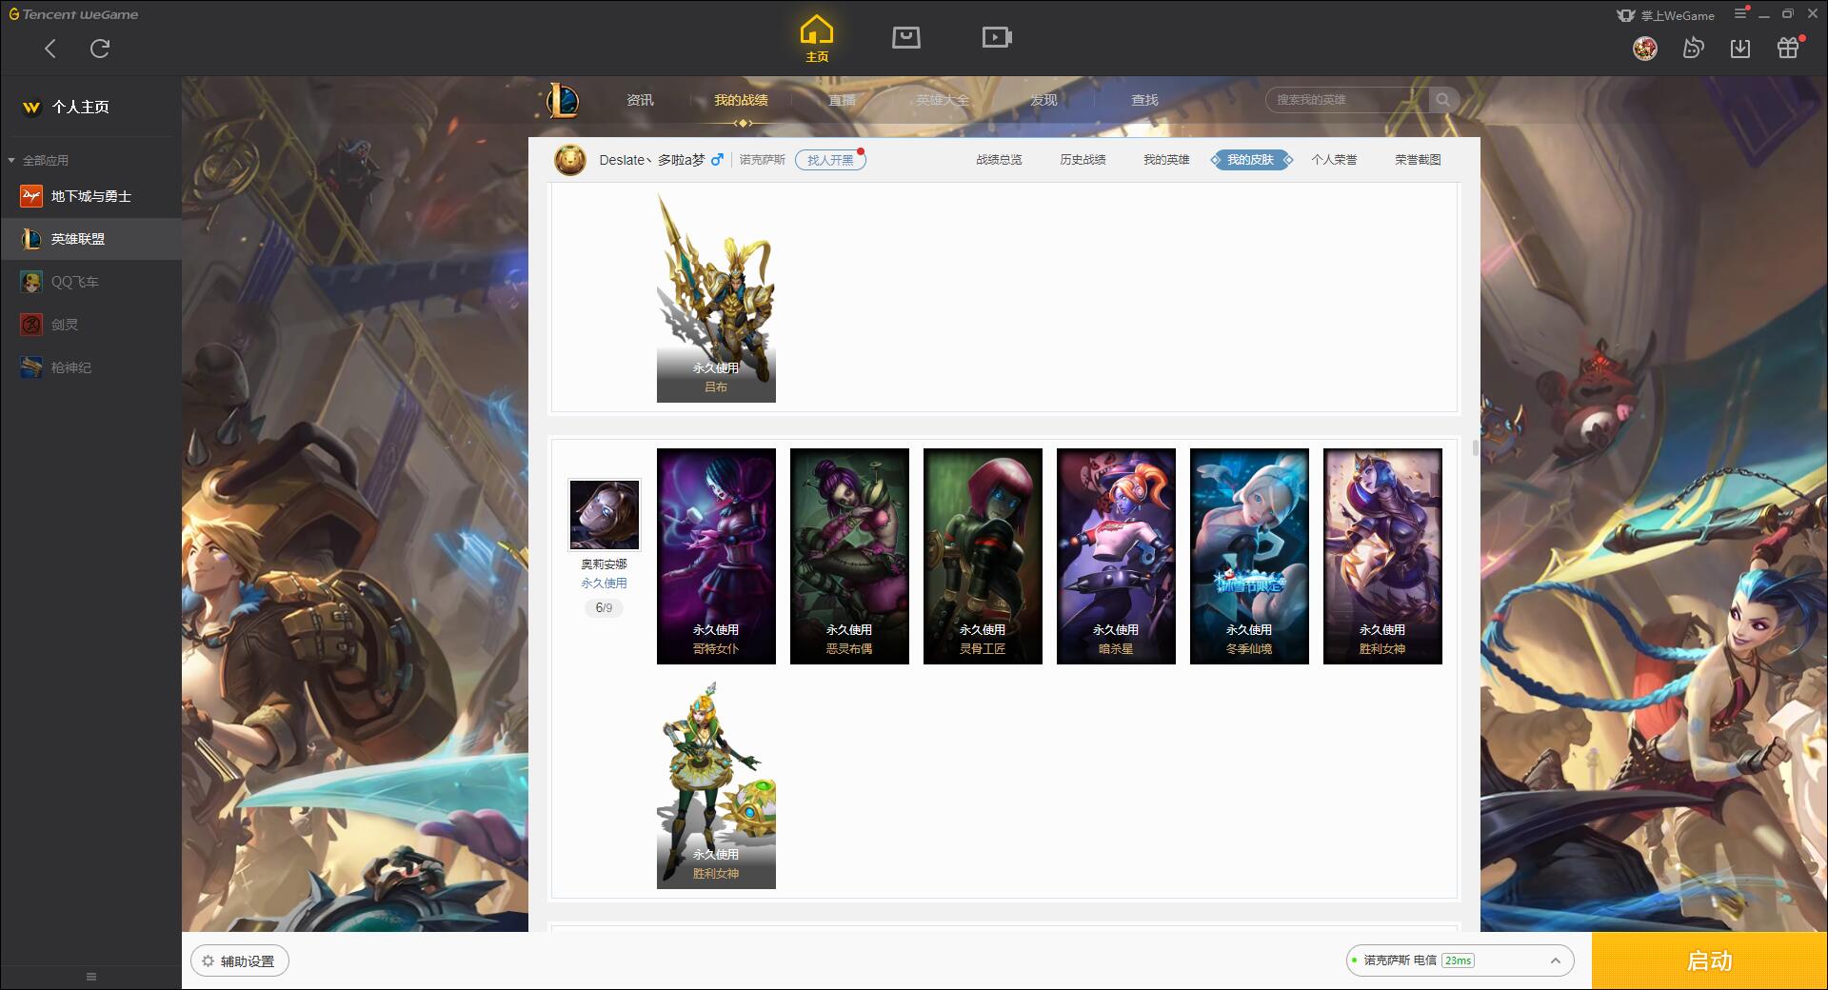Open the 查找 tab
The width and height of the screenshot is (1828, 990).
[1144, 100]
